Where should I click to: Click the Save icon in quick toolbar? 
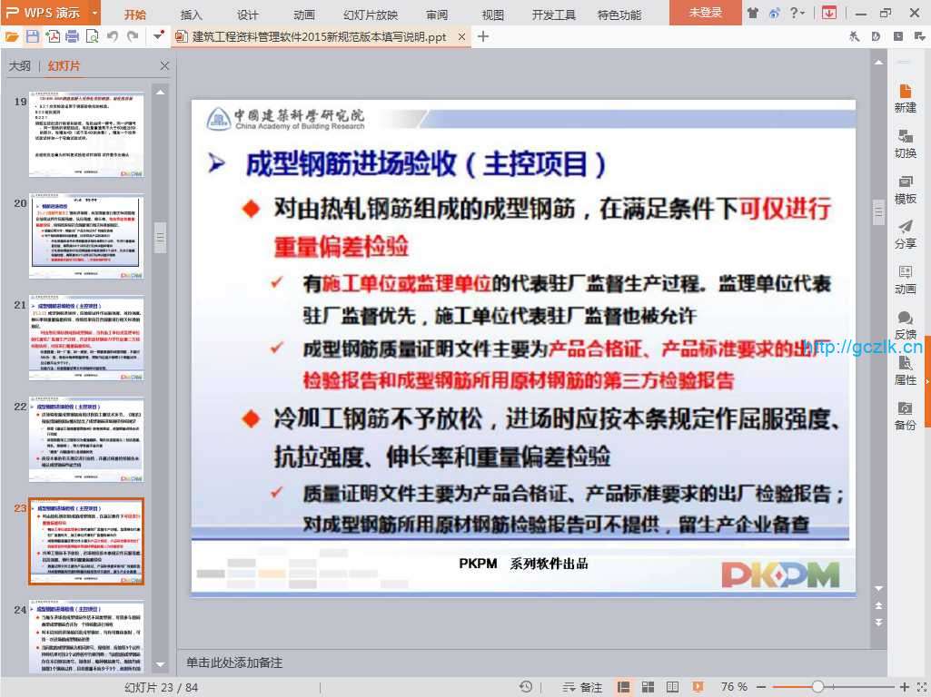33,36
